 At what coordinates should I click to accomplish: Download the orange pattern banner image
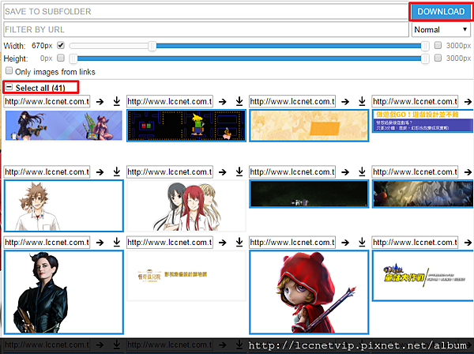(362, 101)
